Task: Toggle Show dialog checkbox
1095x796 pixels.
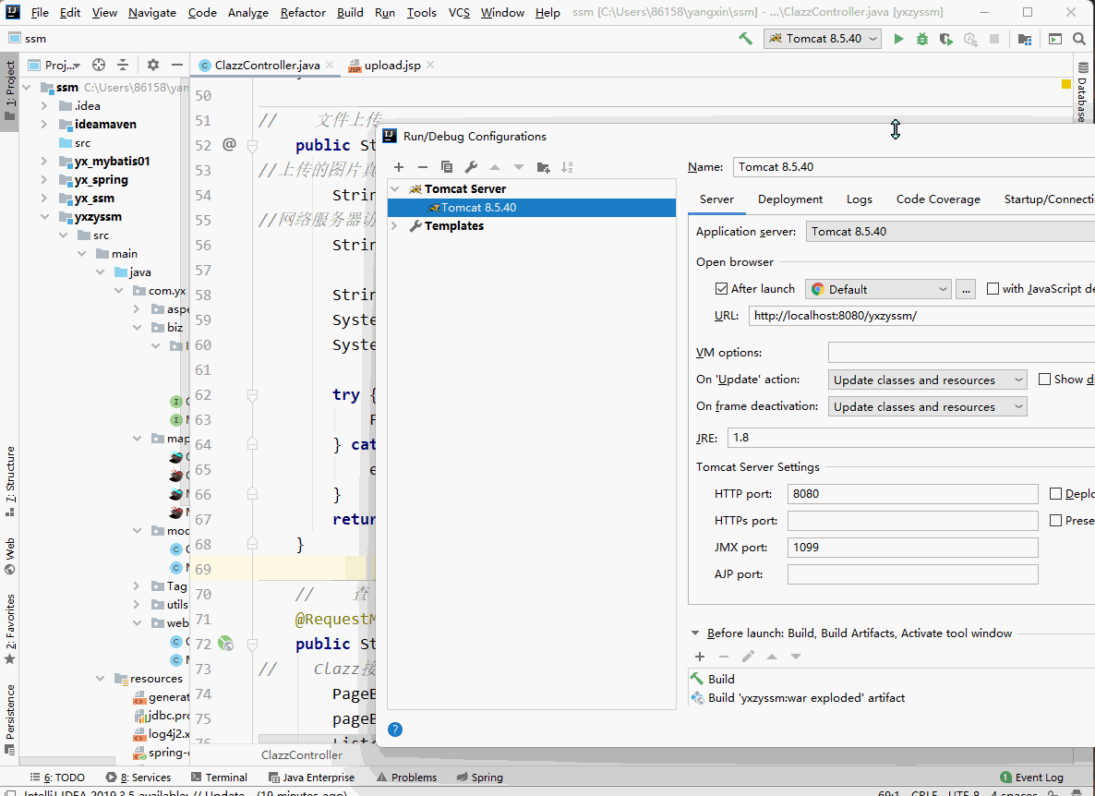Action: 1045,380
